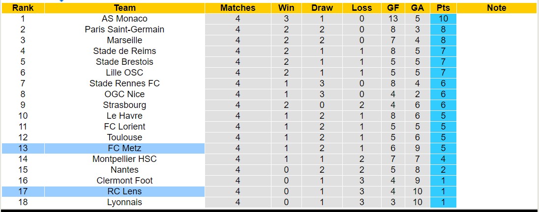Select the GA column header

tap(418, 8)
